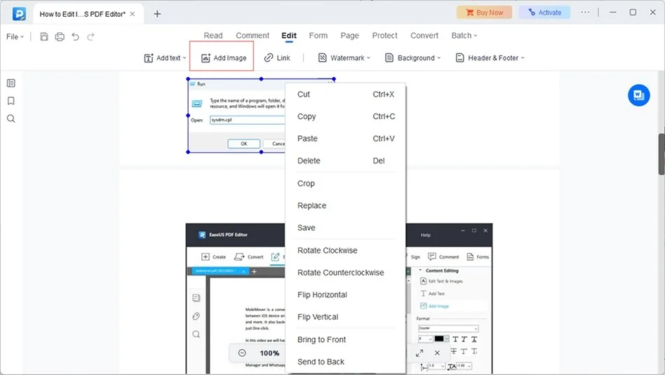The image size is (665, 375).
Task: Click the Print icon
Action: 60,36
